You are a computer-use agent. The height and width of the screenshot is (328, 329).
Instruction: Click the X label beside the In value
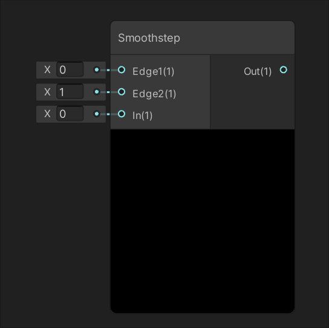(47, 114)
